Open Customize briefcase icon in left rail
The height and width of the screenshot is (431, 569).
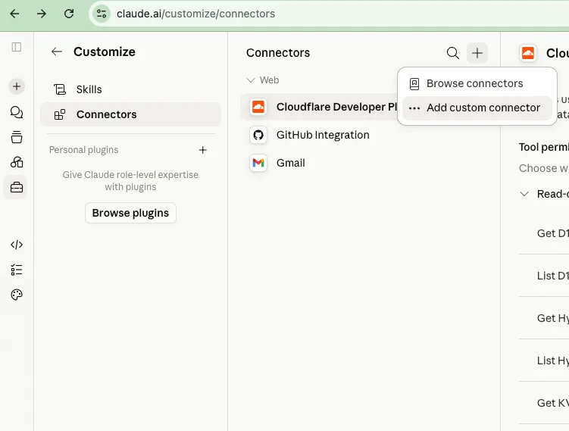17,187
